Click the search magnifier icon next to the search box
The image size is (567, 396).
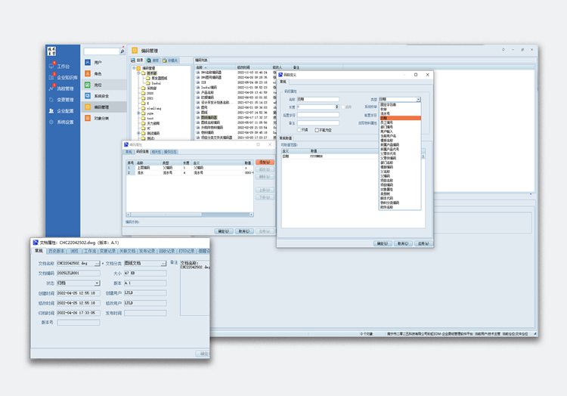coord(122,51)
